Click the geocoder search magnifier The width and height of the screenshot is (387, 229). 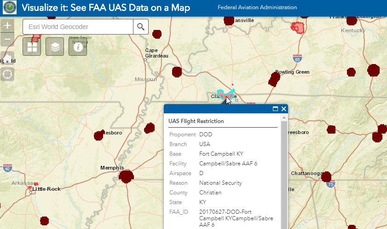140,27
